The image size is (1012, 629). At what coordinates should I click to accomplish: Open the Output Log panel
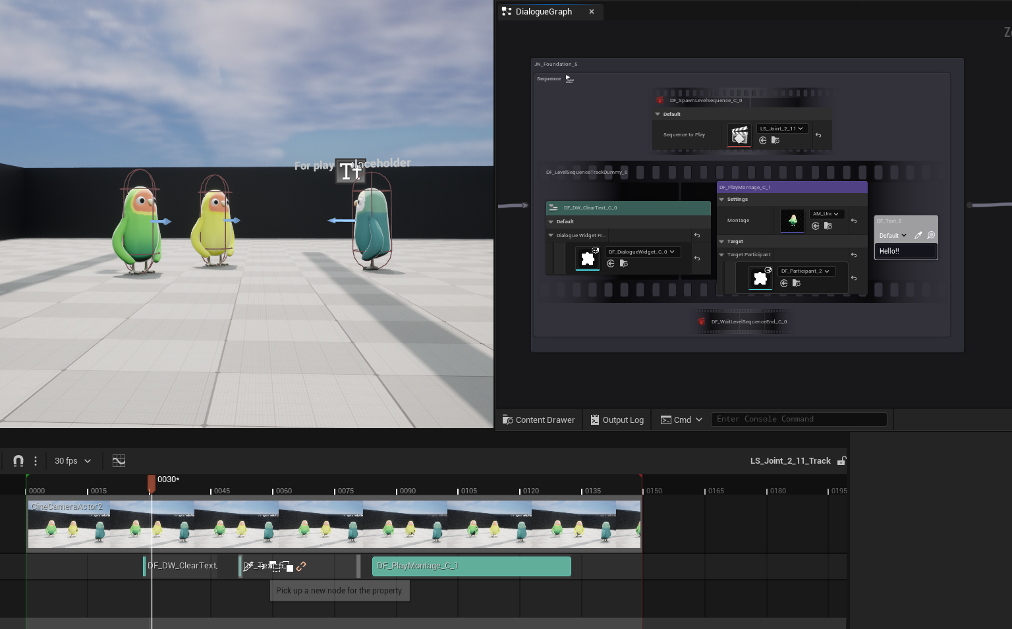617,420
